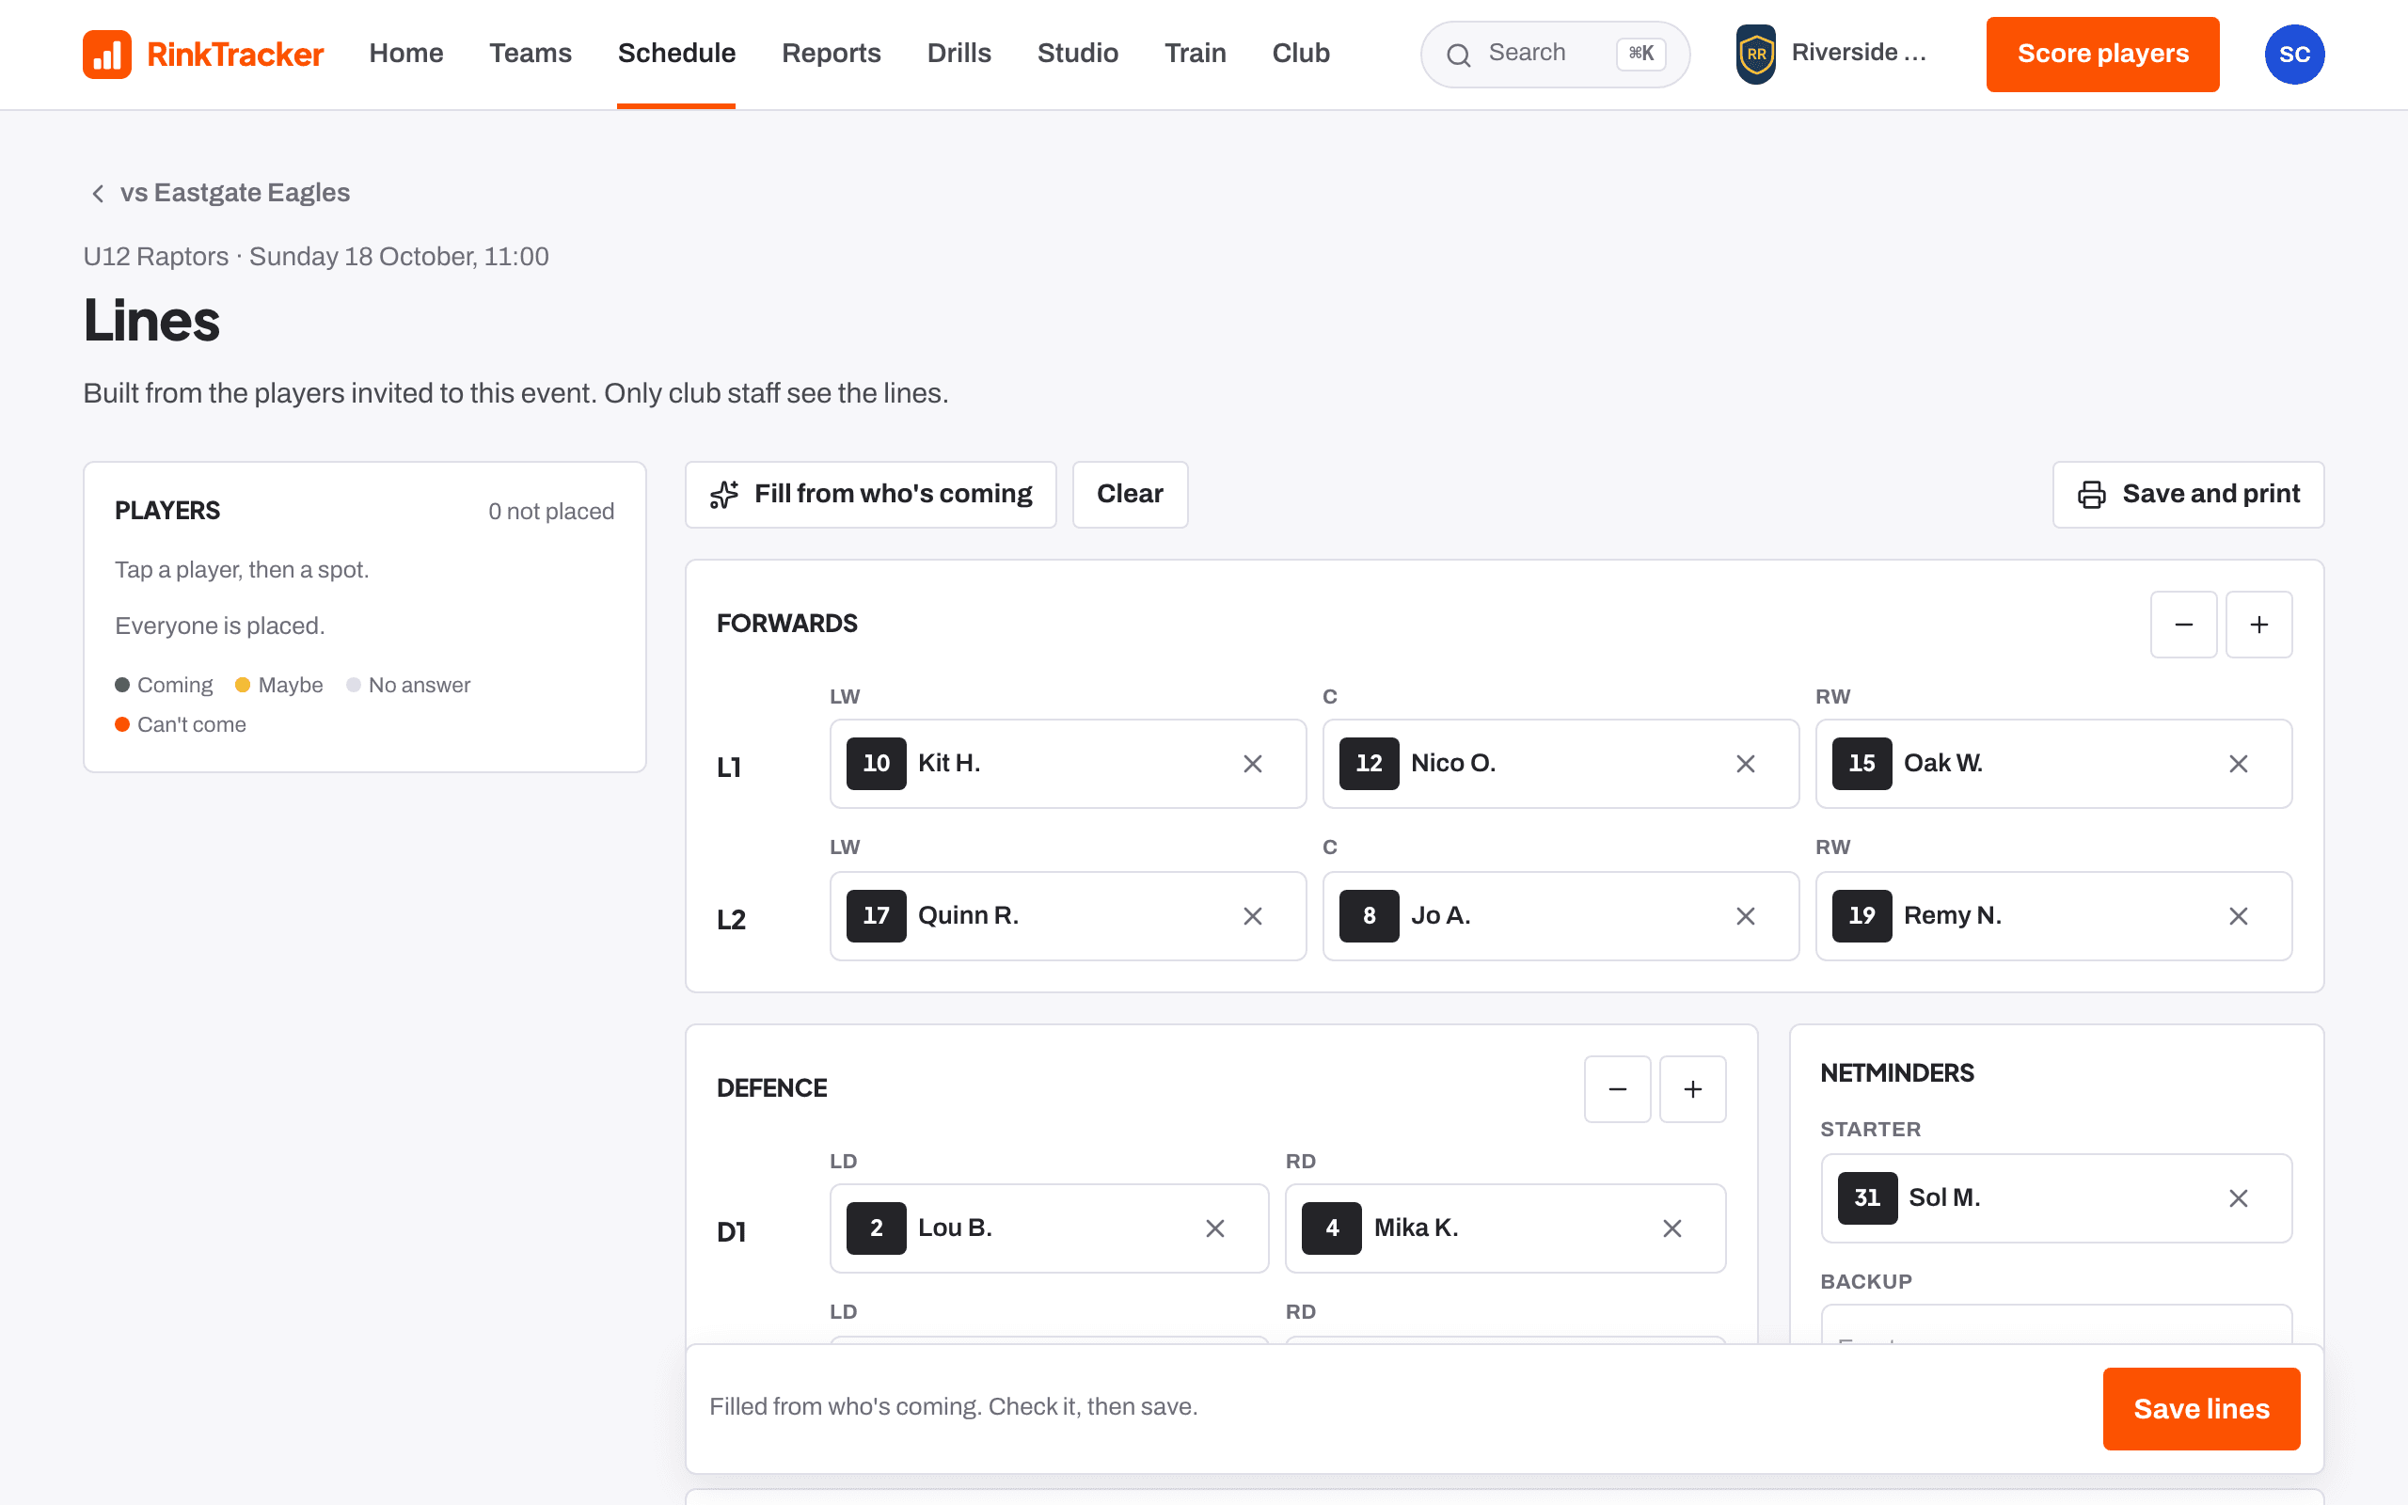
Task: Open the Riverside club switcher
Action: click(x=1833, y=54)
